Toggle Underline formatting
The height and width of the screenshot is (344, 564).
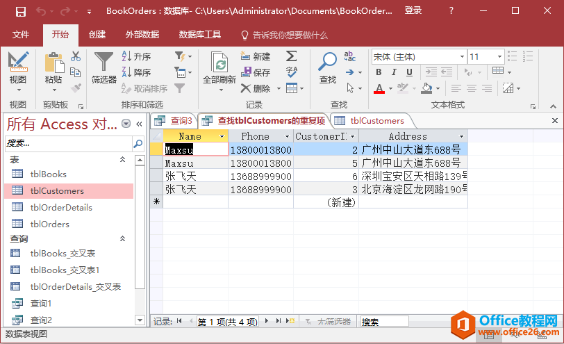(x=410, y=72)
